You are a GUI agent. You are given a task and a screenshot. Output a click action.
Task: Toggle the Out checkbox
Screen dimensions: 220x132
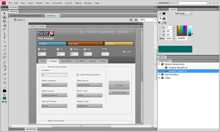pyautogui.click(x=85, y=49)
